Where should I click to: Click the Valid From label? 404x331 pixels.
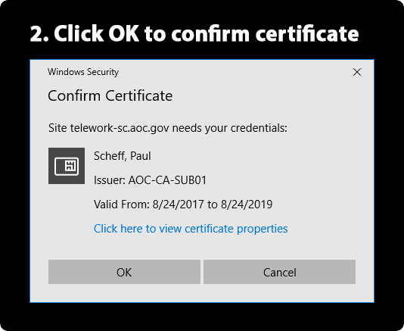[122, 205]
